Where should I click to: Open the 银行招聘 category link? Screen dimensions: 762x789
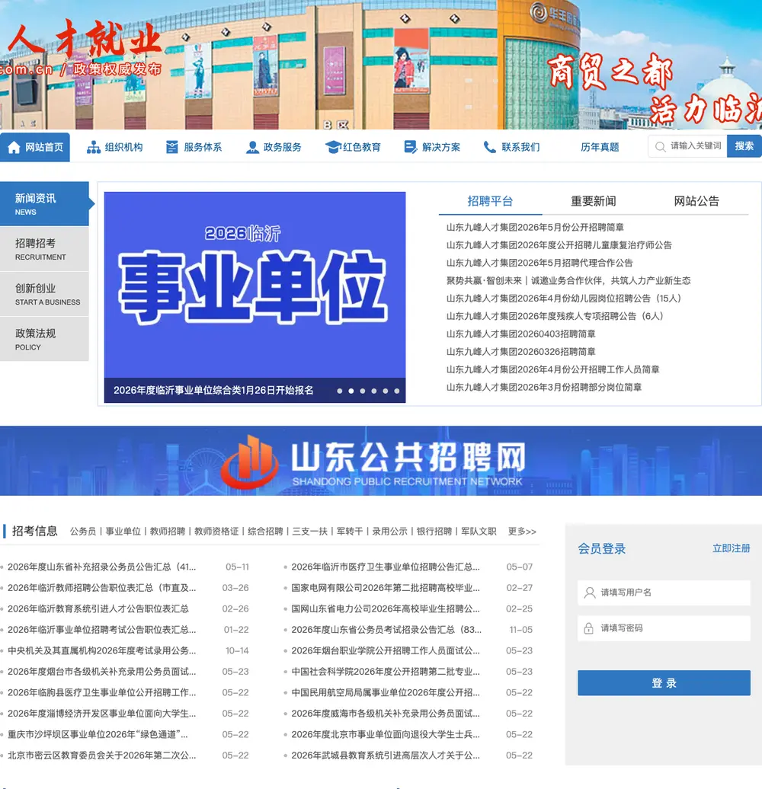tap(434, 532)
